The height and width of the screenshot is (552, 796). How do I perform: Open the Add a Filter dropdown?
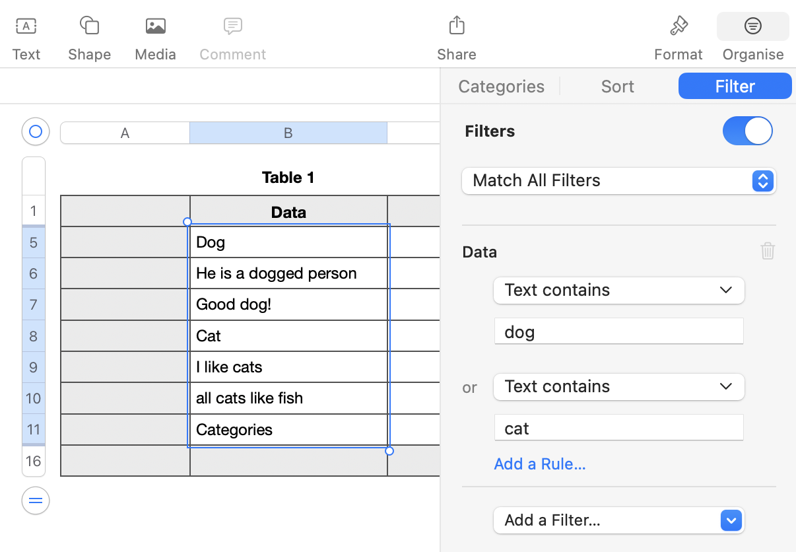click(618, 520)
